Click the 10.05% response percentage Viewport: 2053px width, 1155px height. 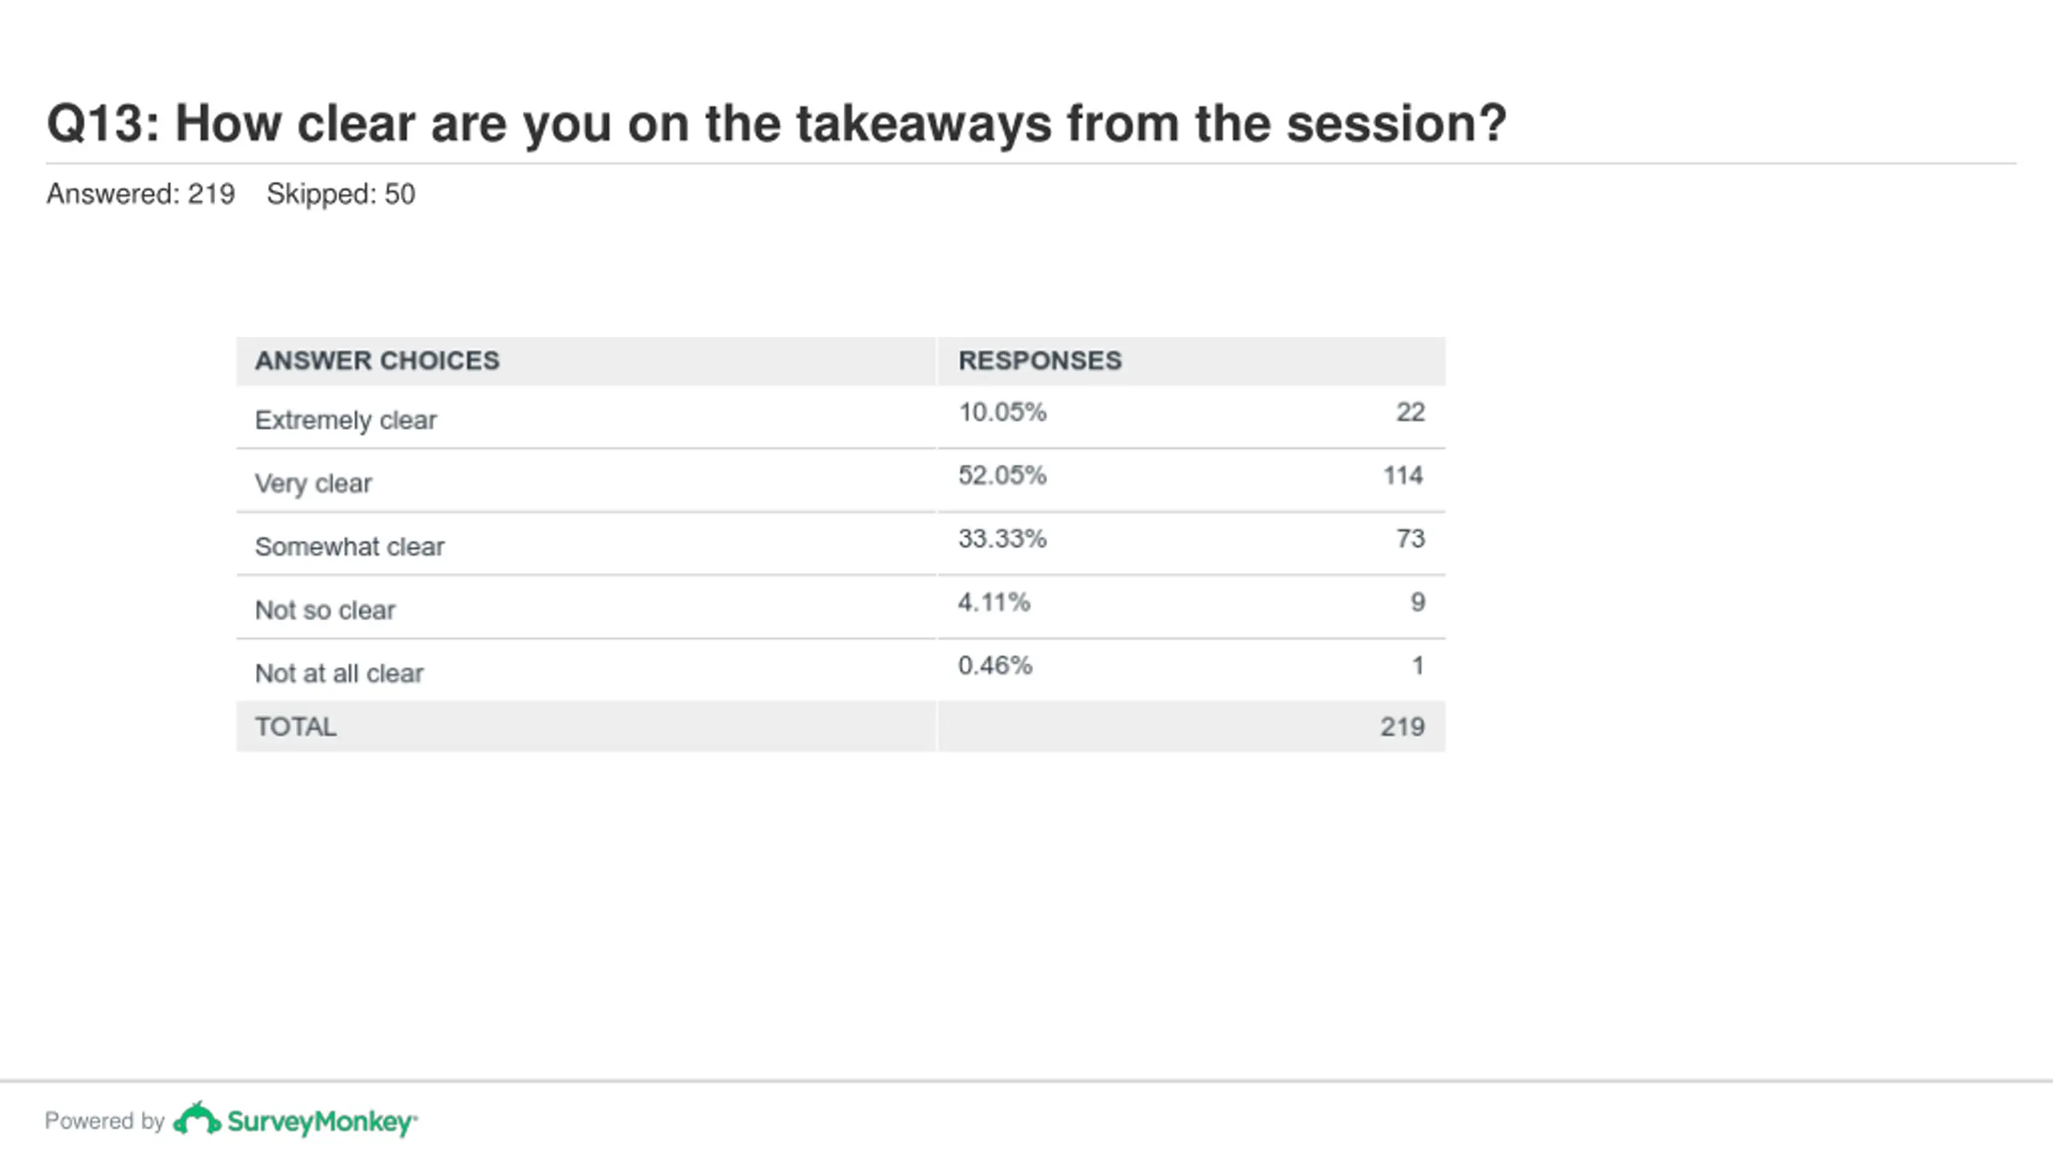(x=1002, y=412)
